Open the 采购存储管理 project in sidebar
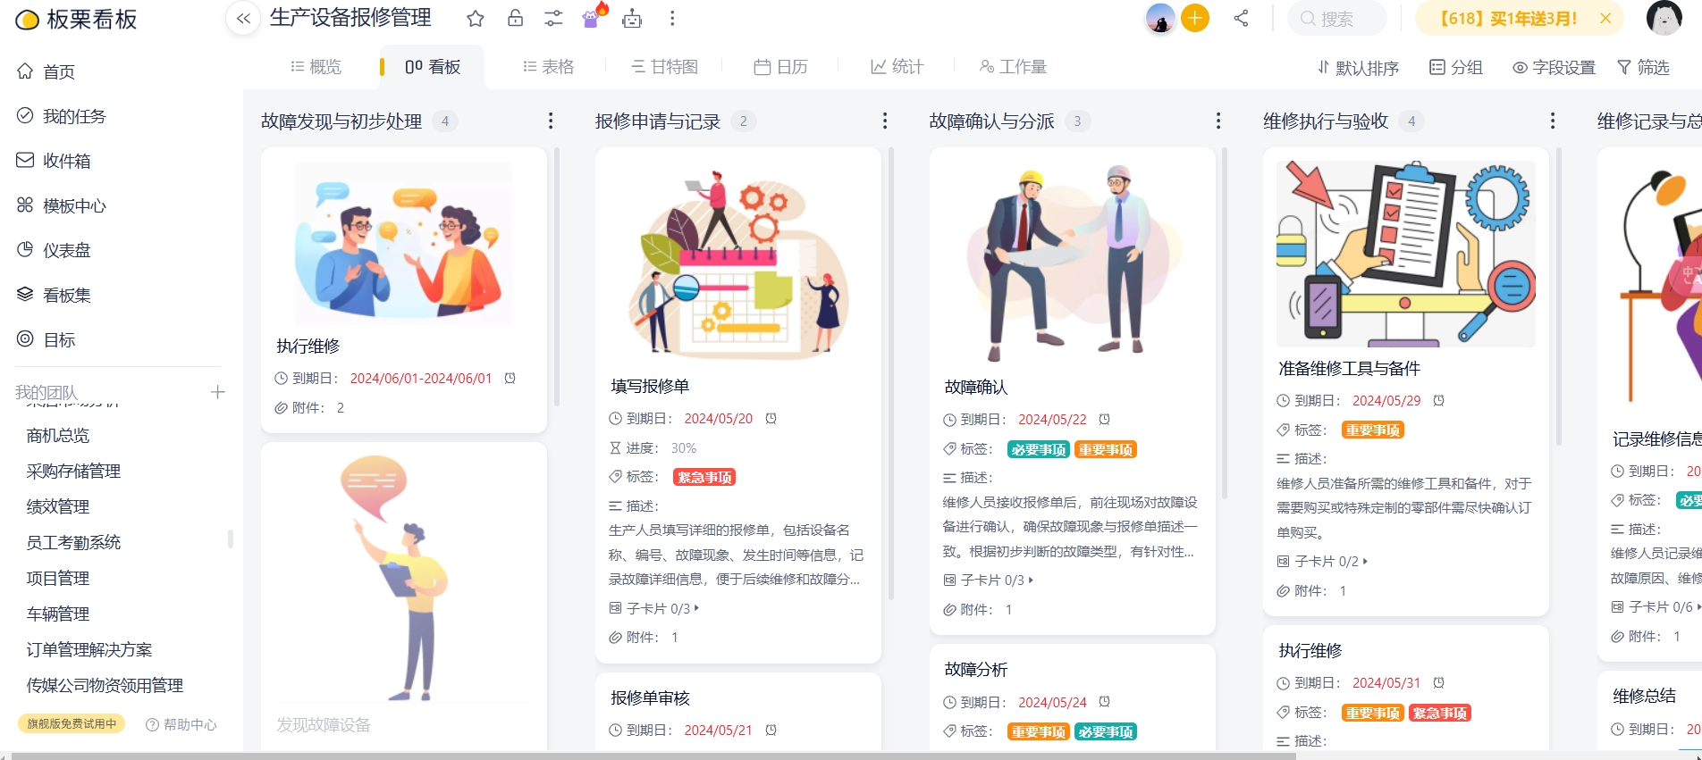1702x760 pixels. 73,472
